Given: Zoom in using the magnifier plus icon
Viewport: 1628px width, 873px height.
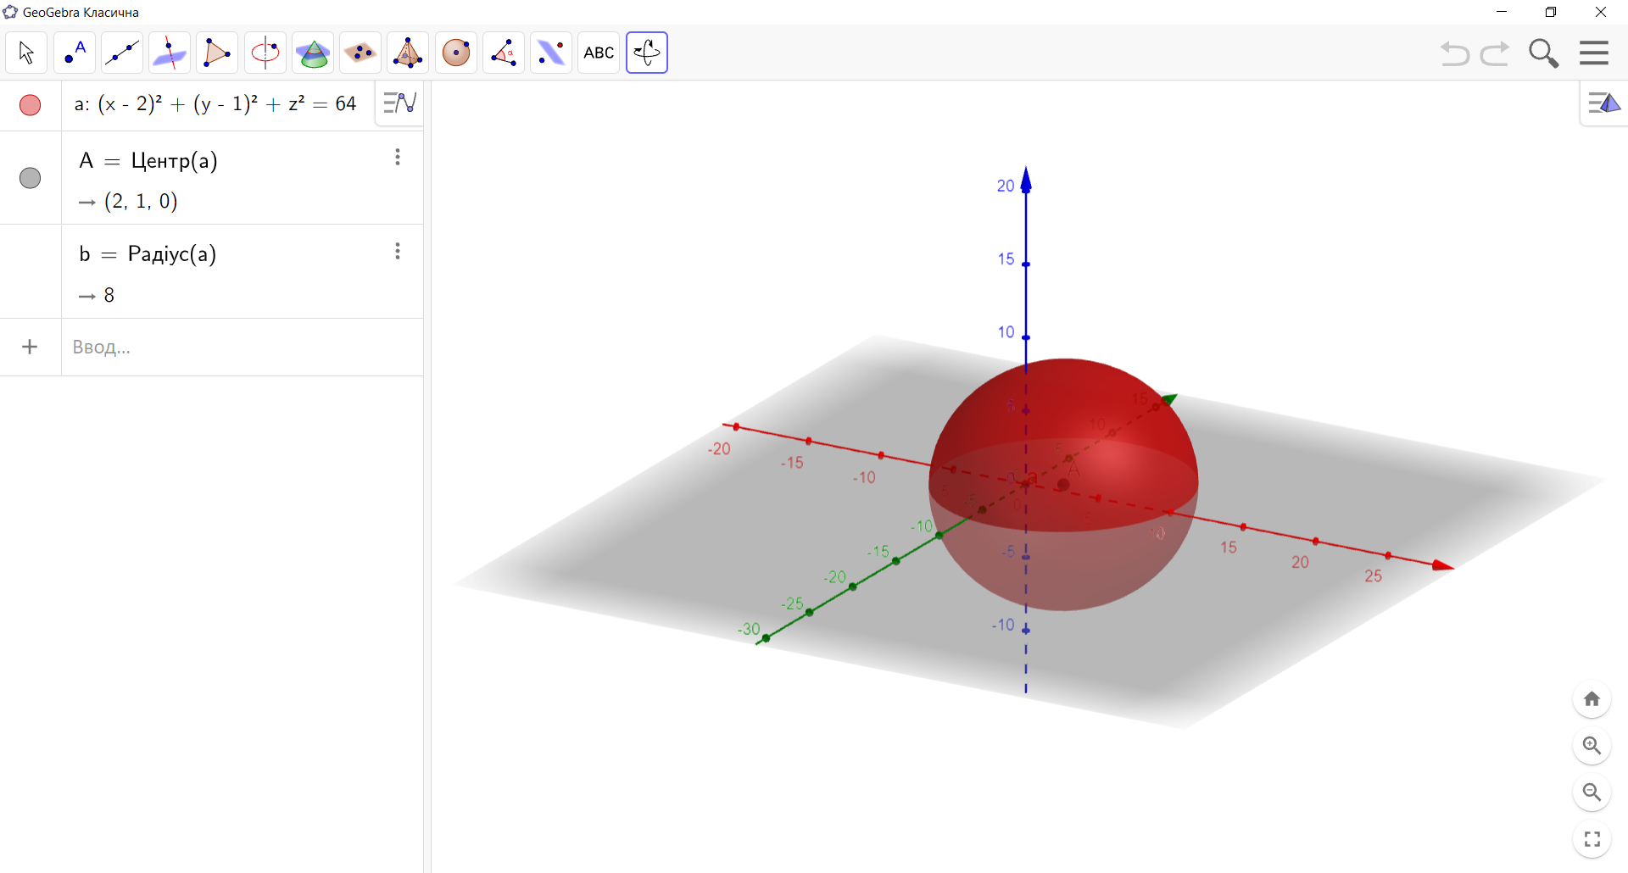Looking at the screenshot, I should pos(1592,746).
